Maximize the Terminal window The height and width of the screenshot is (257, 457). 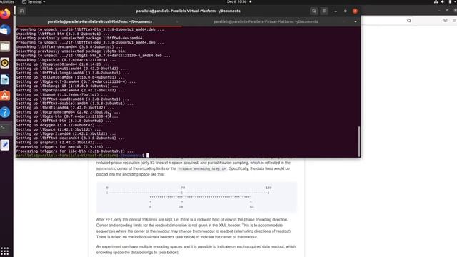[346, 11]
